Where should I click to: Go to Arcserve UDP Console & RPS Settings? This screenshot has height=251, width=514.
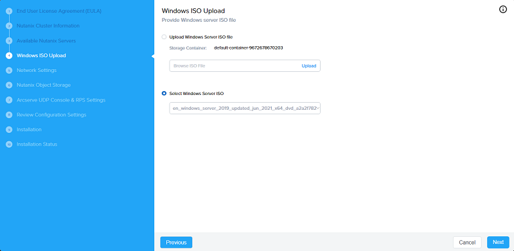click(x=61, y=100)
